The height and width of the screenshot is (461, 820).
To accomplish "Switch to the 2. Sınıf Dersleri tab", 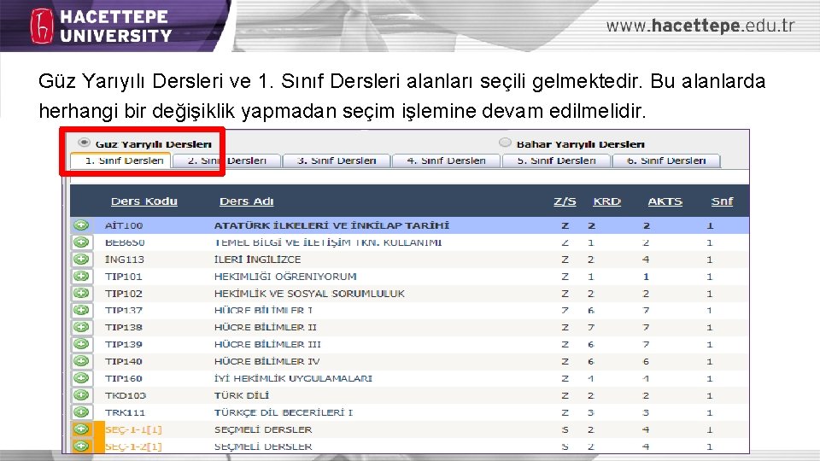I will click(226, 160).
